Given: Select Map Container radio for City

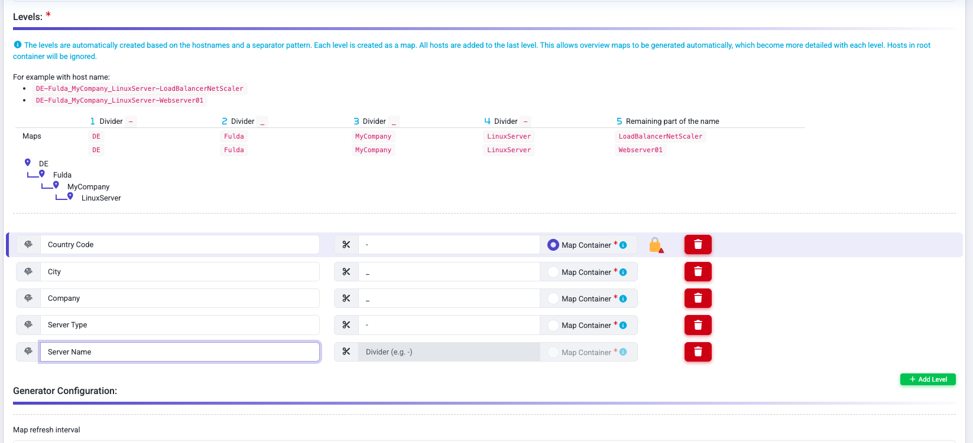Looking at the screenshot, I should 553,272.
